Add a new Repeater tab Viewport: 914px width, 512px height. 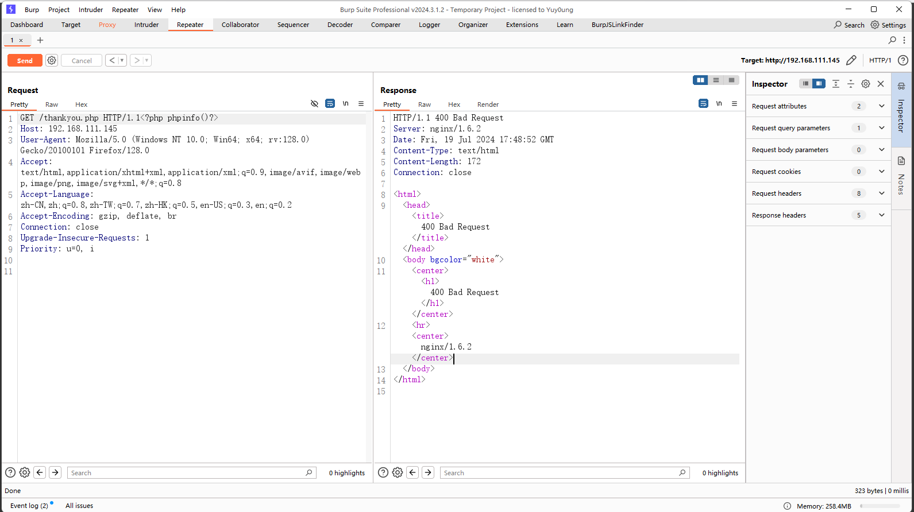pos(40,40)
